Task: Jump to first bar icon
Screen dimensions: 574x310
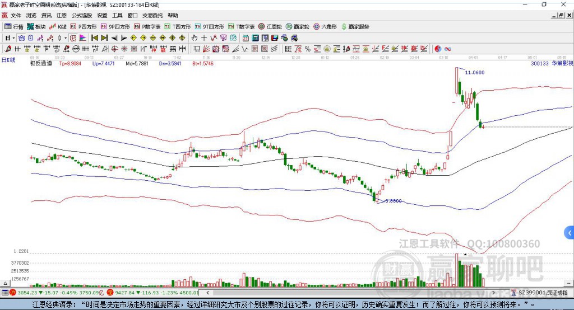Action: (94, 38)
